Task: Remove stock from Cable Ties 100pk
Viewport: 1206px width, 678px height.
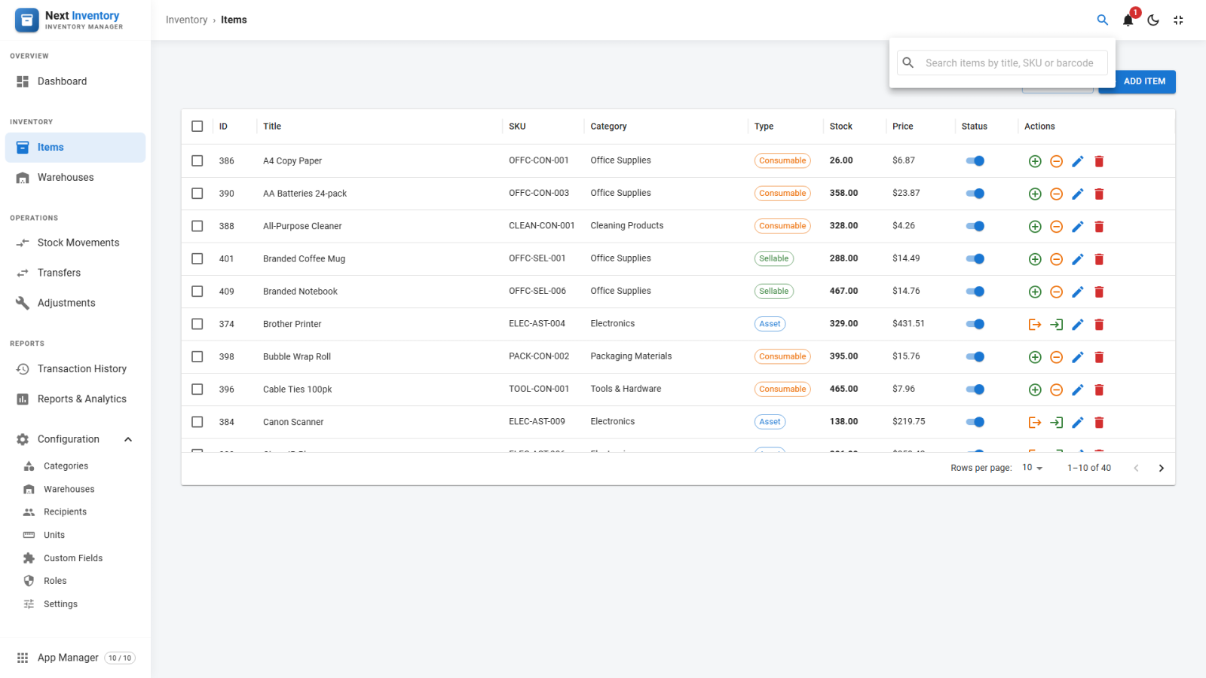Action: (x=1056, y=389)
